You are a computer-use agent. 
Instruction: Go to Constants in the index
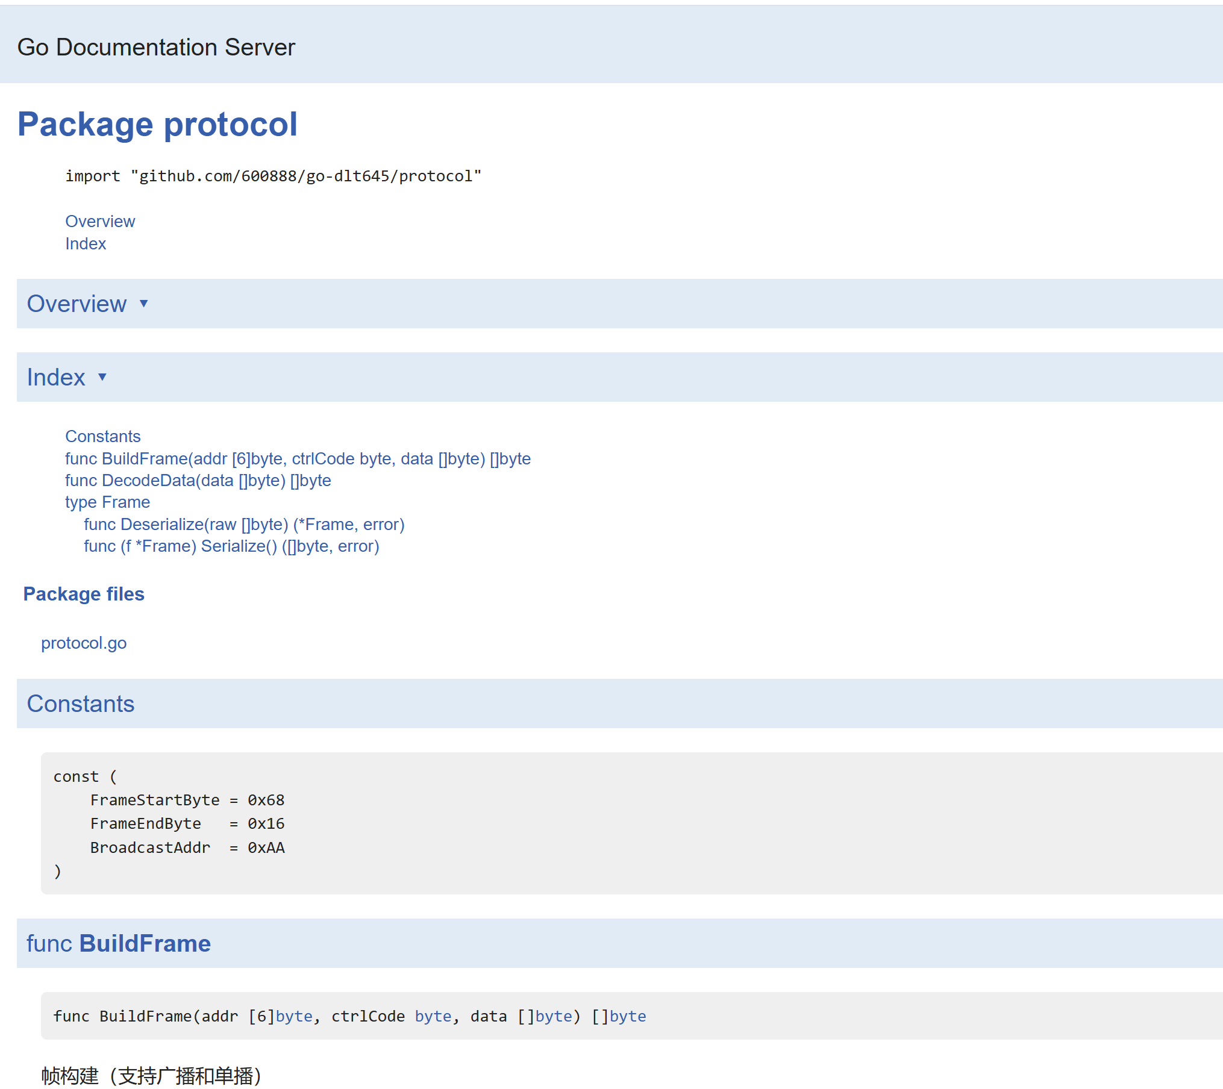[102, 436]
